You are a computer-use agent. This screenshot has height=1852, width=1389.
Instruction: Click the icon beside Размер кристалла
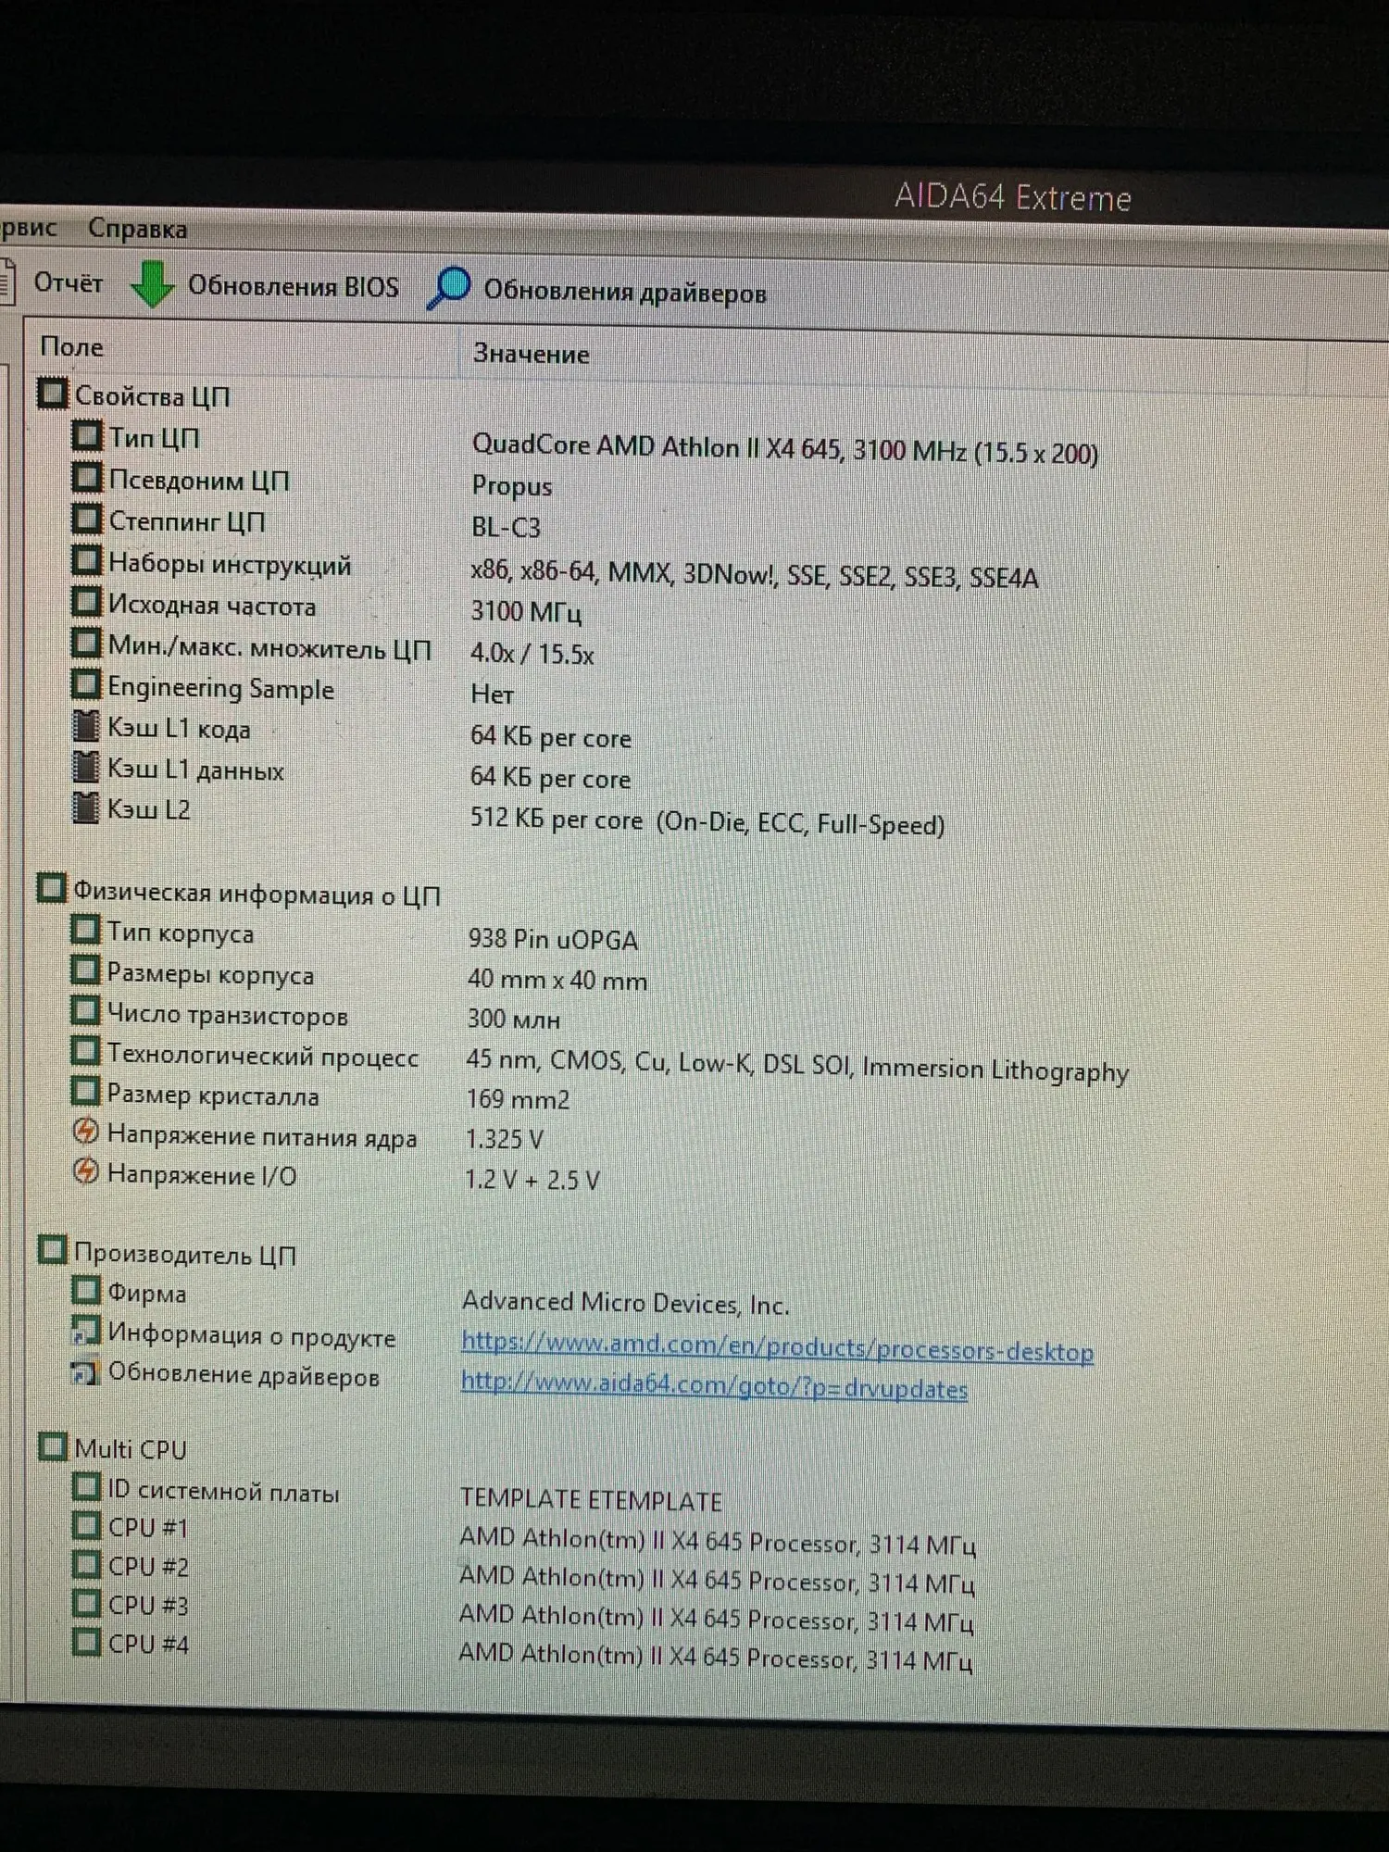(x=85, y=1092)
